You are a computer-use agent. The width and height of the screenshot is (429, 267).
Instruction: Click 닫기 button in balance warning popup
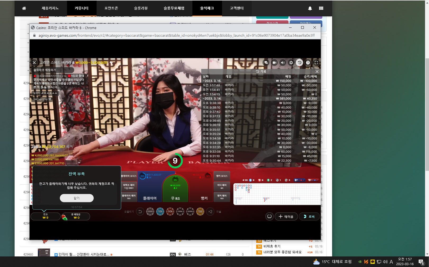[76, 198]
